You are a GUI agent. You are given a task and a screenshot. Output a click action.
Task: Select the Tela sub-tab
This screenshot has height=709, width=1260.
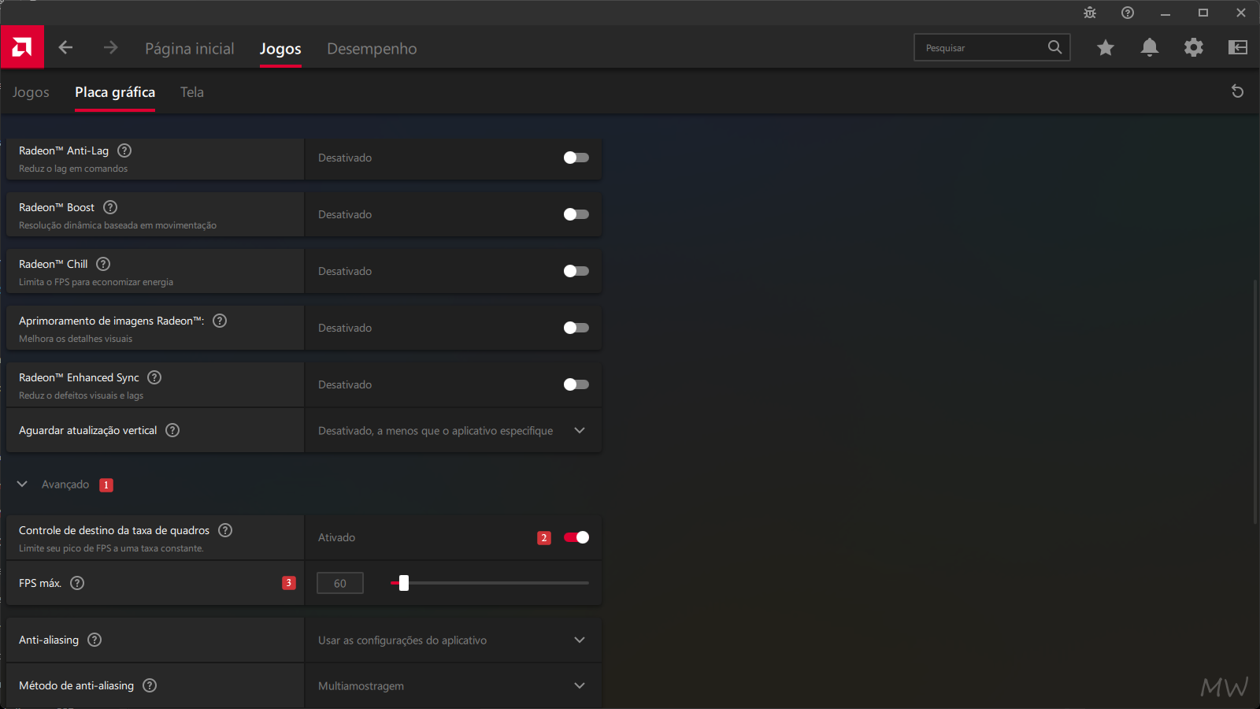[x=192, y=92]
